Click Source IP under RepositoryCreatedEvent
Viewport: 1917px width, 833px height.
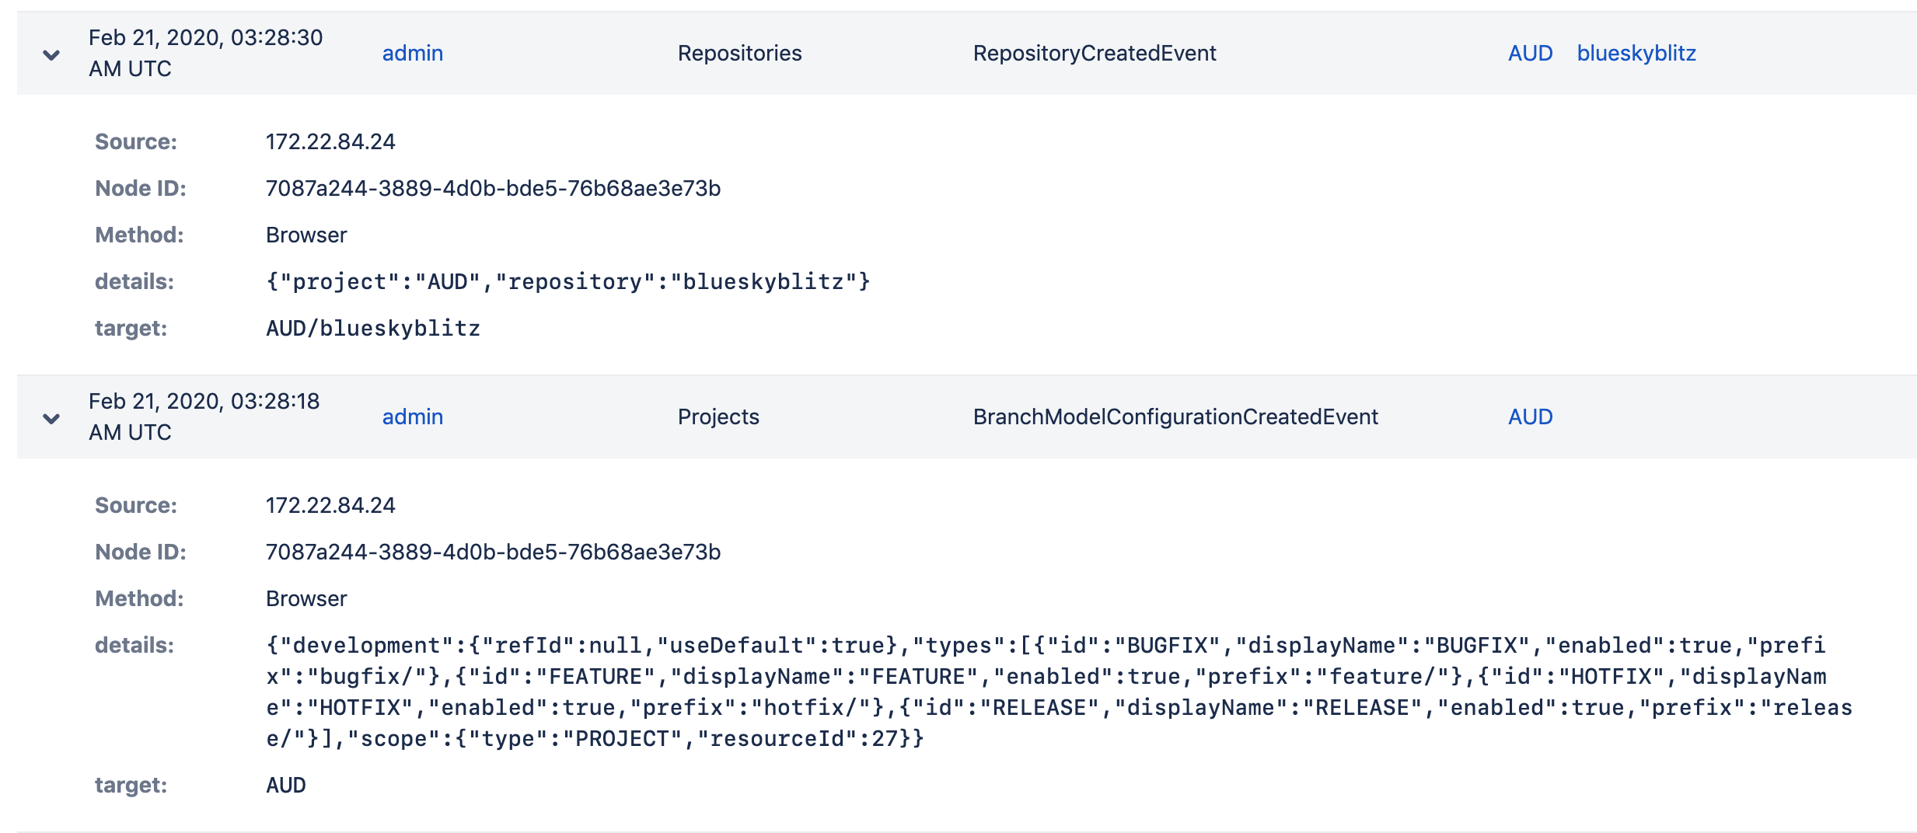pyautogui.click(x=330, y=141)
